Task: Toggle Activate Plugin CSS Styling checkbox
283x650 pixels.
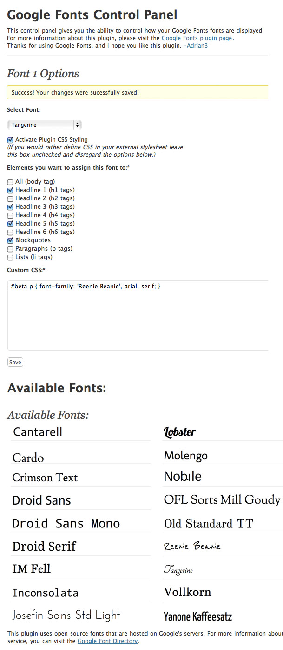Action: click(x=10, y=139)
